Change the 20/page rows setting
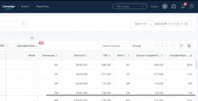 pos(141,46)
